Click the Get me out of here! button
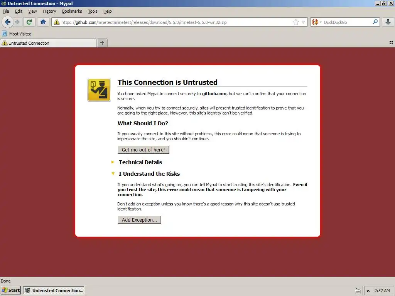Viewport: 395px width, 296px height. coord(143,150)
